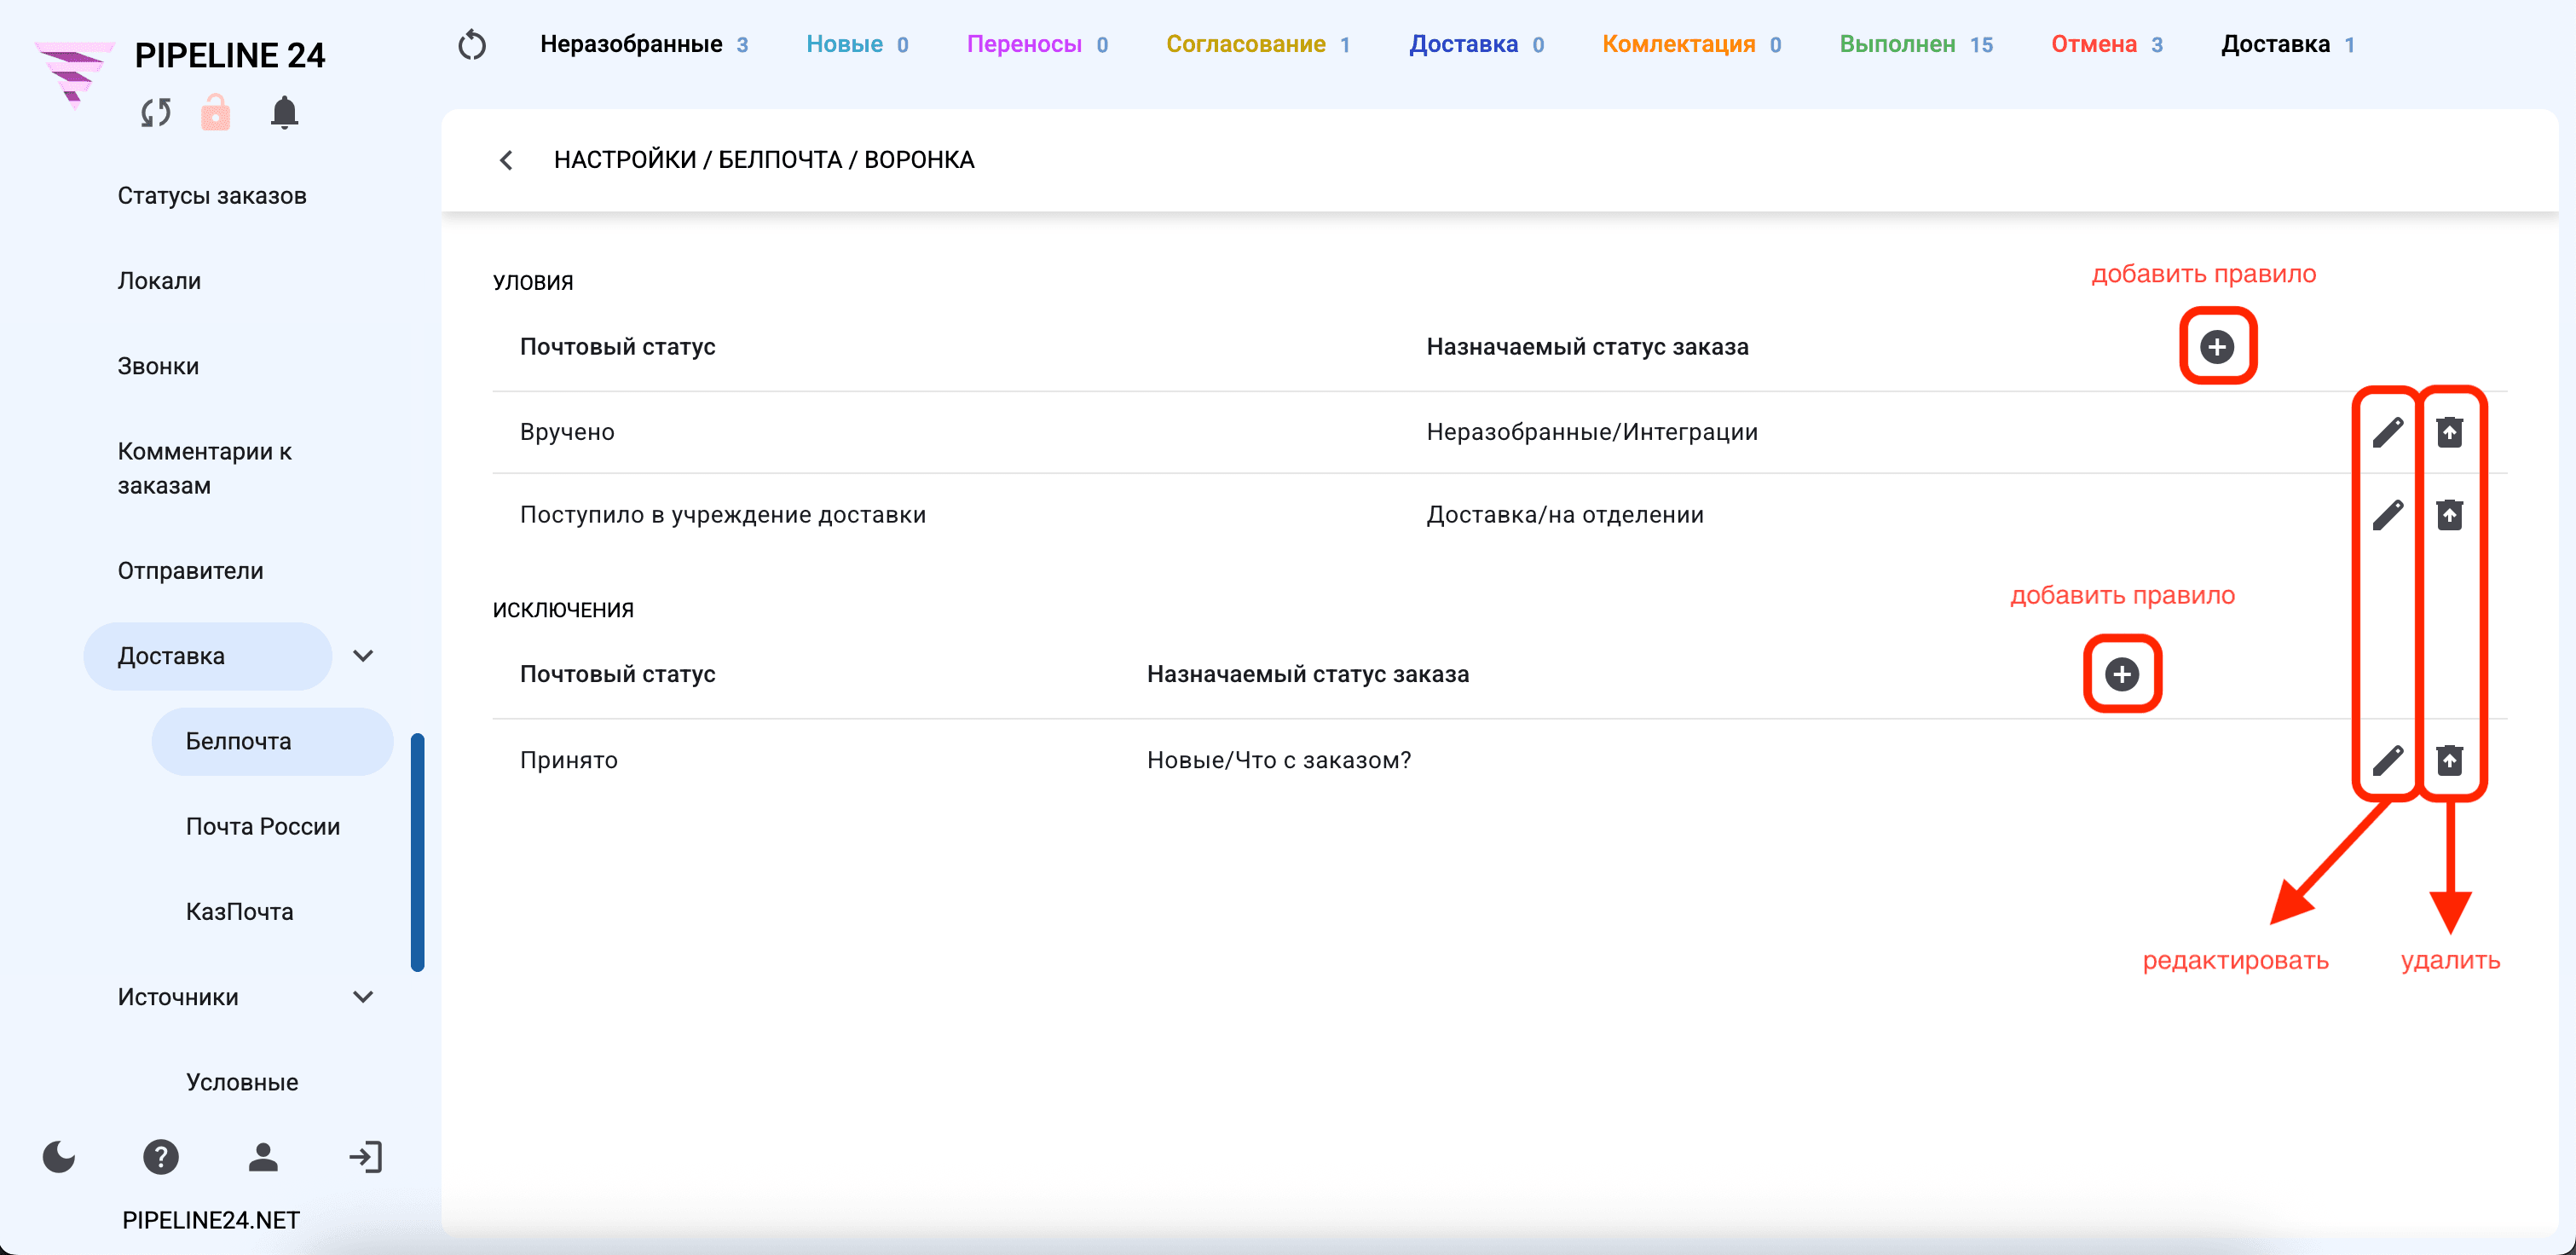The image size is (2576, 1255).
Task: Add a rule in the УЛОВИЯ section
Action: point(2217,347)
